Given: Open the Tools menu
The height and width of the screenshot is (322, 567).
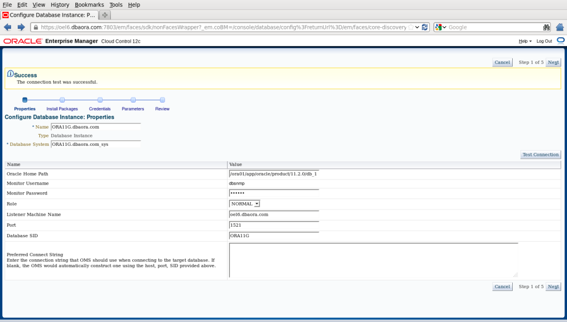Looking at the screenshot, I should [x=116, y=4].
